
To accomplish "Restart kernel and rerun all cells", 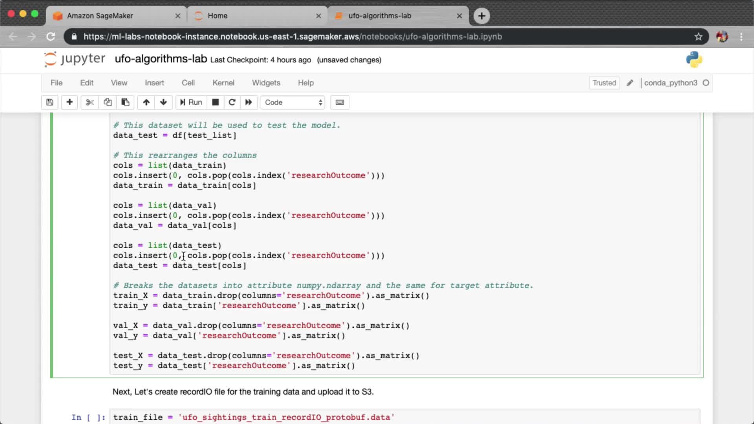I will [x=249, y=102].
